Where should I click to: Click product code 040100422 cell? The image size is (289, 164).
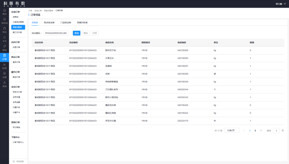tap(183, 113)
